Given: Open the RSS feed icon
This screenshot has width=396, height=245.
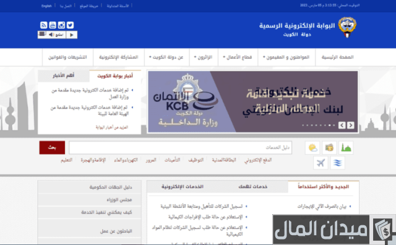Looking at the screenshot, I should [44, 25].
